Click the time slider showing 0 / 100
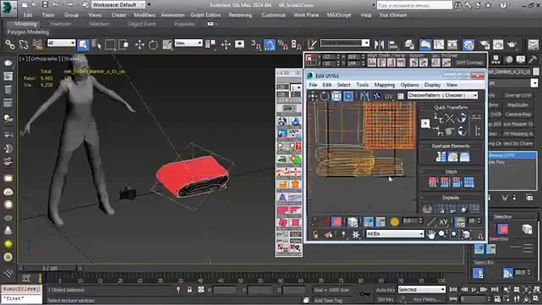 coord(50,268)
